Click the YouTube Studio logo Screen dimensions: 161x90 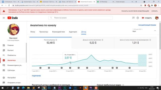[x=13, y=18]
